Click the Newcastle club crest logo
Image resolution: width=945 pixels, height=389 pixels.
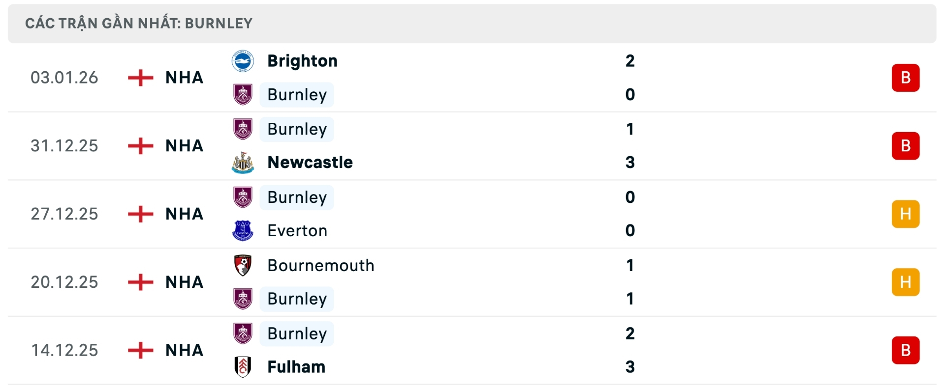[x=243, y=163]
